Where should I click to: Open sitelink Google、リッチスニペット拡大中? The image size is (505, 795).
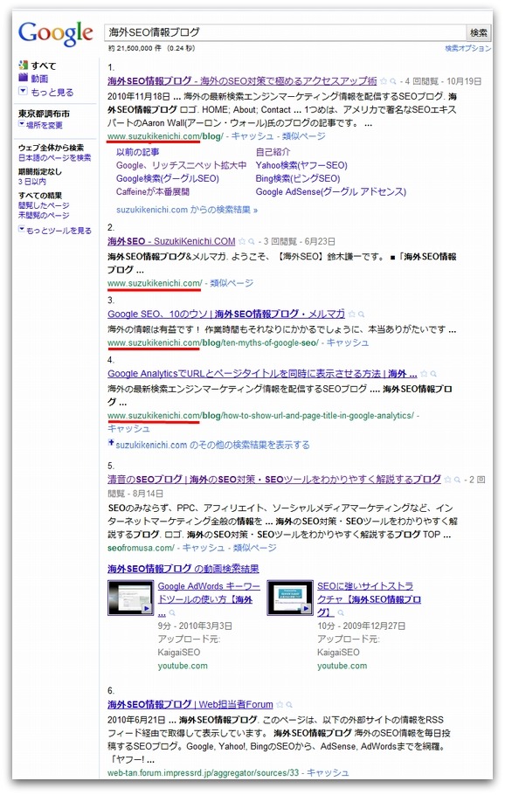pyautogui.click(x=181, y=165)
